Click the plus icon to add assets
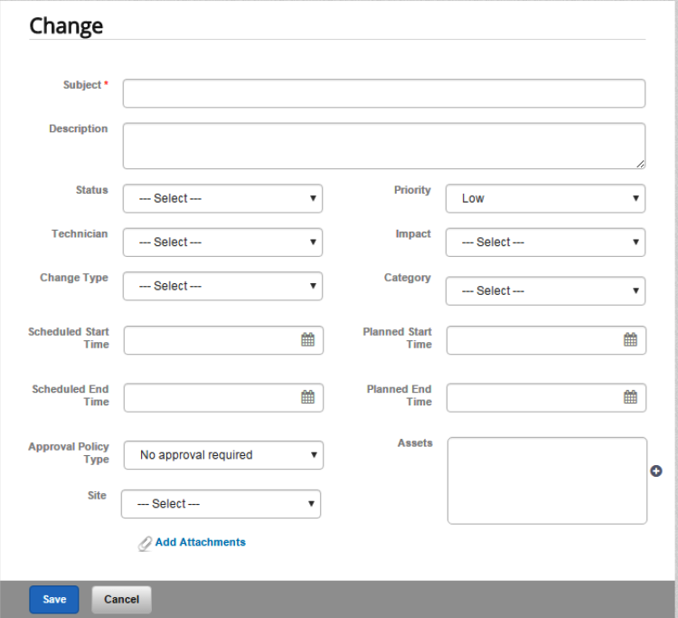The image size is (678, 618). pos(656,471)
